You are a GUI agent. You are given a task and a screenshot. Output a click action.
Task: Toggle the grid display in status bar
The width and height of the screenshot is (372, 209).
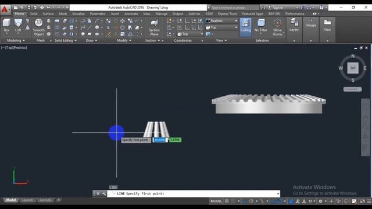227,201
